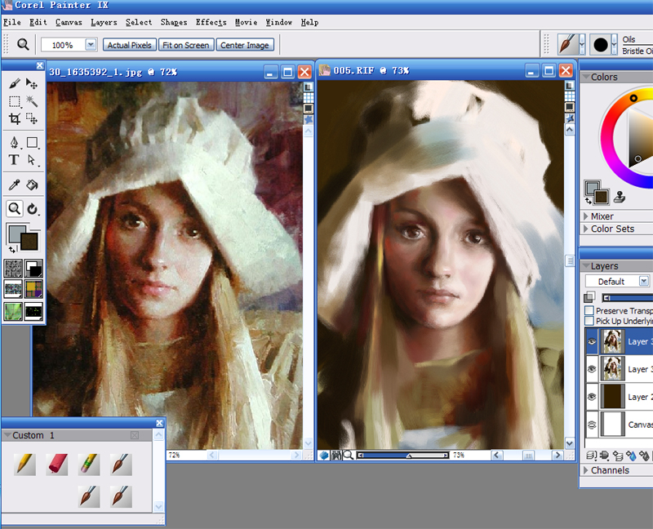Toggle grid icon in 005.RIF window

point(569,96)
